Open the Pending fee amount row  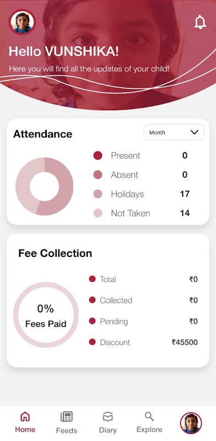(143, 321)
